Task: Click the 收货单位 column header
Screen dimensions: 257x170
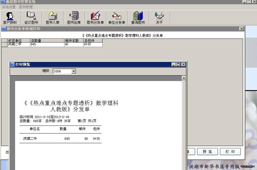Action: [x=19, y=41]
